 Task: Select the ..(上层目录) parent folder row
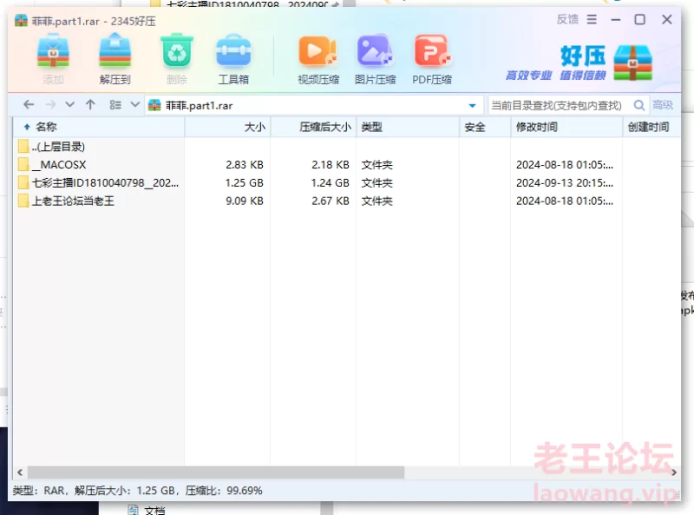pyautogui.click(x=346, y=146)
